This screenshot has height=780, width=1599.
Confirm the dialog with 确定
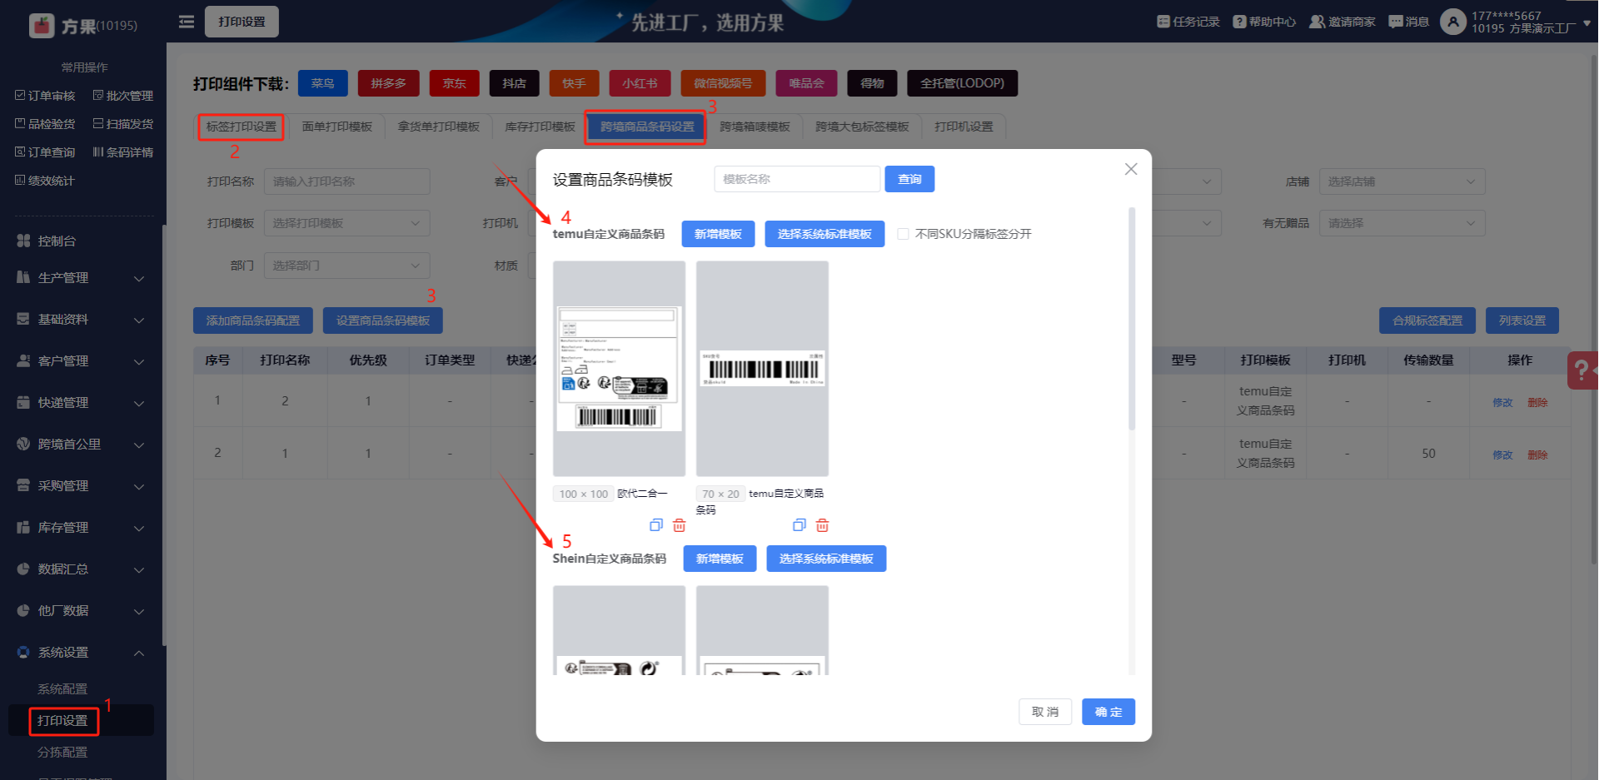(1108, 712)
